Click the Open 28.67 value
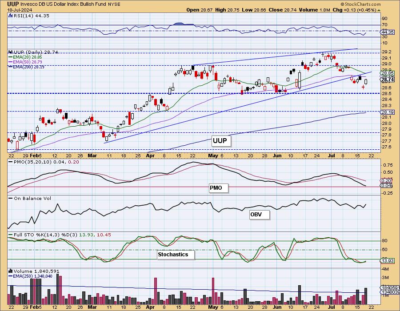The height and width of the screenshot is (311, 400). point(200,10)
